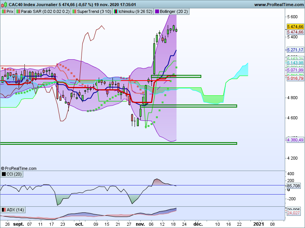305x228 pixels.
Task: Select the red 5 474,66 price label
Action: point(295,32)
